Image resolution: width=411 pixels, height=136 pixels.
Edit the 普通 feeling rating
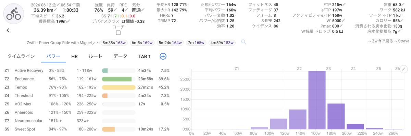[136, 10]
